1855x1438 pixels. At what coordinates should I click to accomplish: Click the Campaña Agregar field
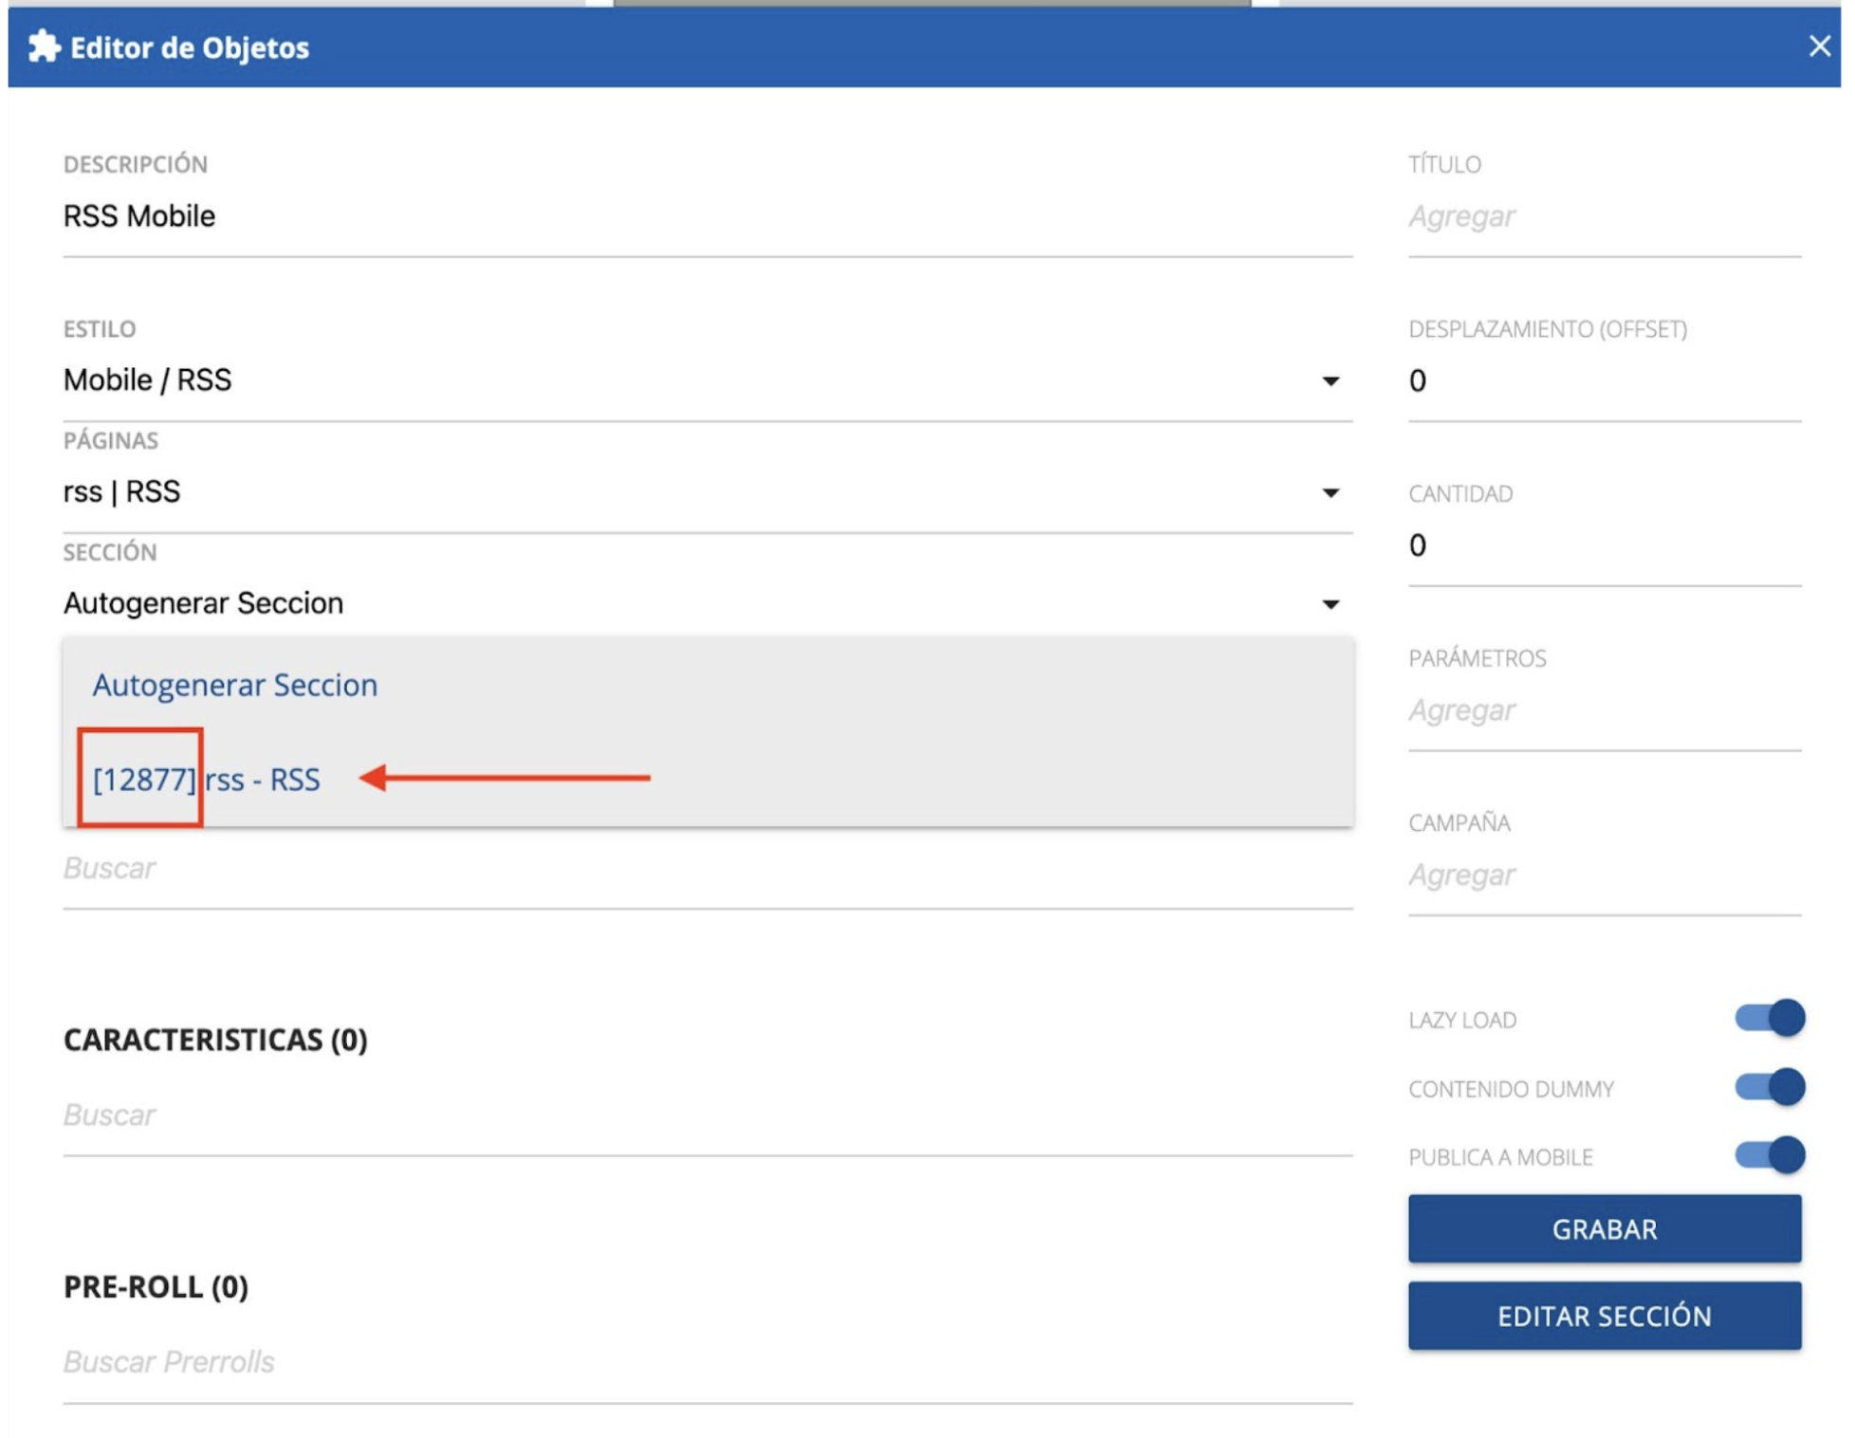(1604, 875)
